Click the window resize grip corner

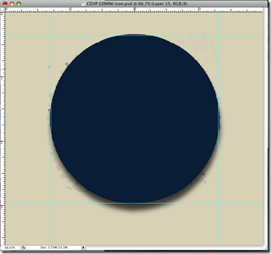(x=265, y=247)
